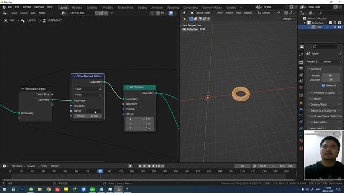The height and width of the screenshot is (193, 344).
Task: Open the Blender taskbar icon
Action: coord(119,189)
